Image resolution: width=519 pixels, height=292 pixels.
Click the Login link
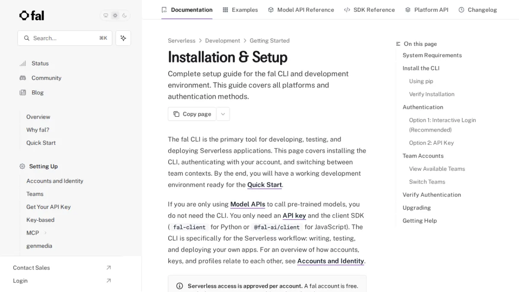coord(20,281)
